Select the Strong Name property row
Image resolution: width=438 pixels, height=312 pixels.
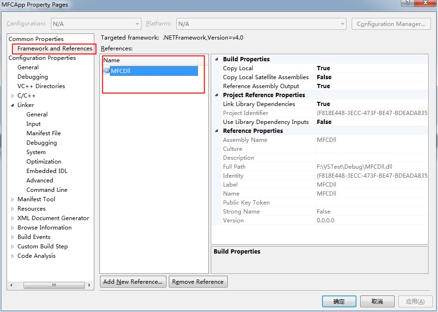pos(324,212)
